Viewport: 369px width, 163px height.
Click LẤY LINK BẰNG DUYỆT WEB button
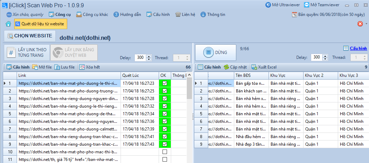74,53
